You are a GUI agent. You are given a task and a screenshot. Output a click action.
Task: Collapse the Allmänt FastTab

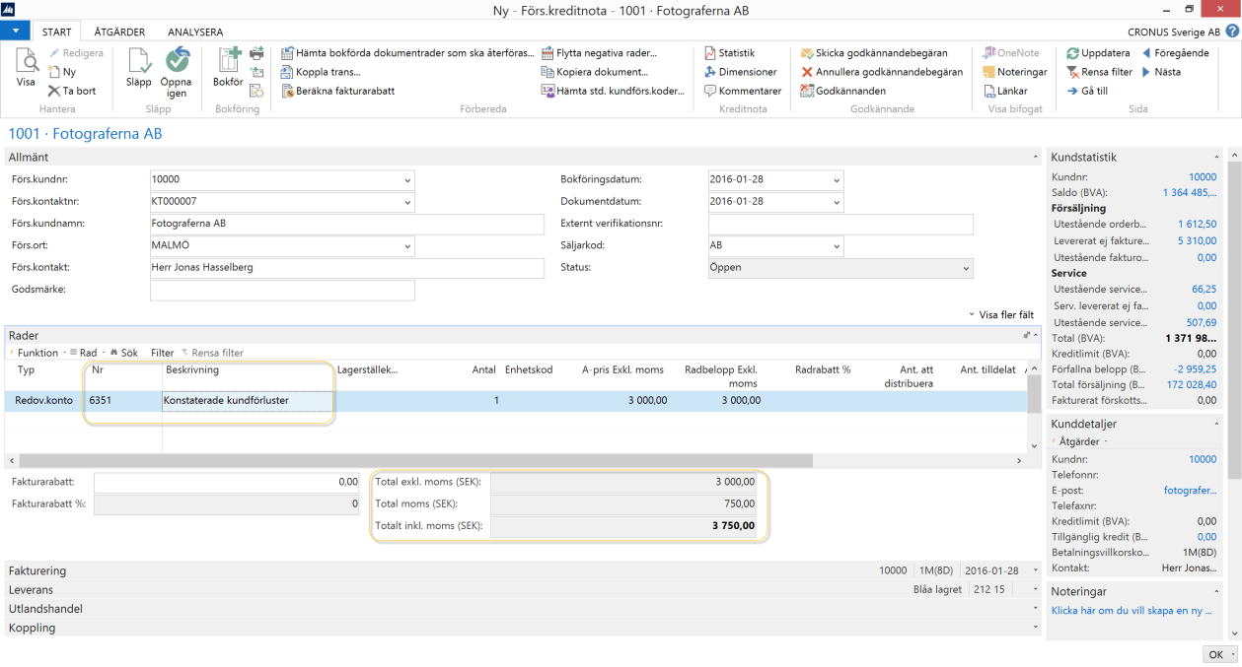(1035, 158)
